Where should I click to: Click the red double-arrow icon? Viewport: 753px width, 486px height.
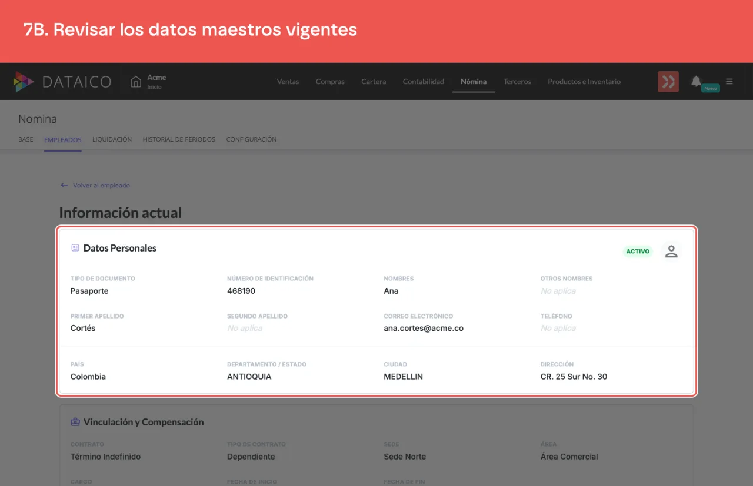[668, 82]
